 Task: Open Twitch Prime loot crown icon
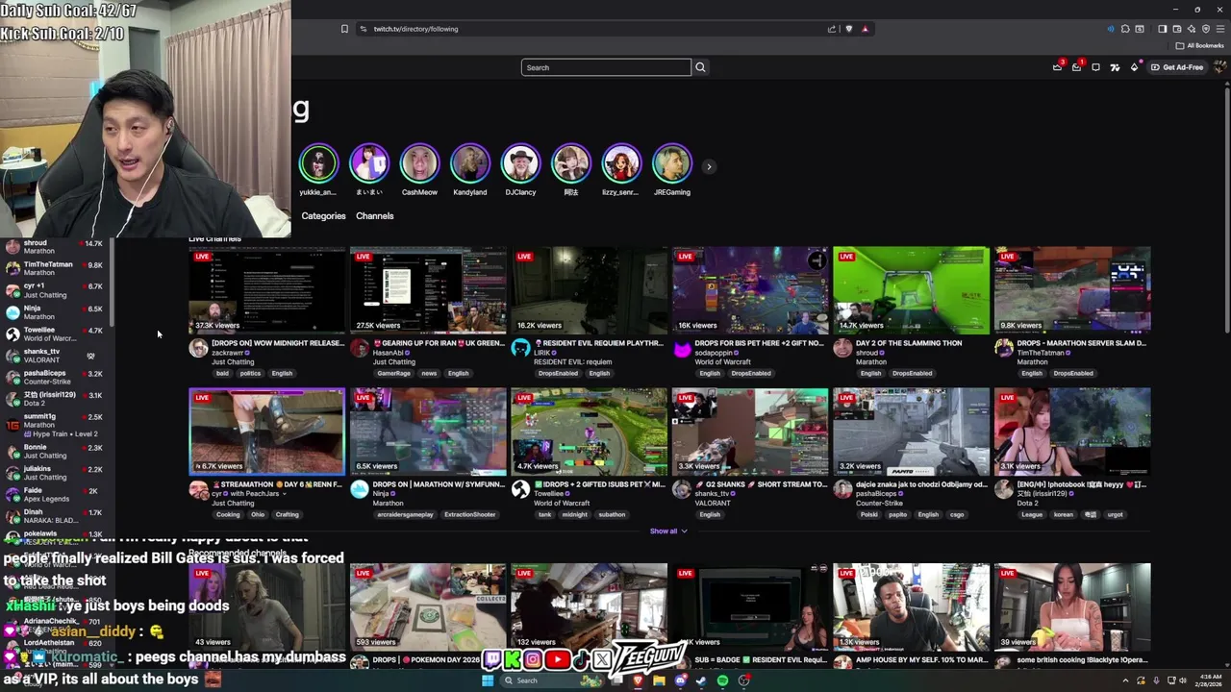[x=1058, y=67]
